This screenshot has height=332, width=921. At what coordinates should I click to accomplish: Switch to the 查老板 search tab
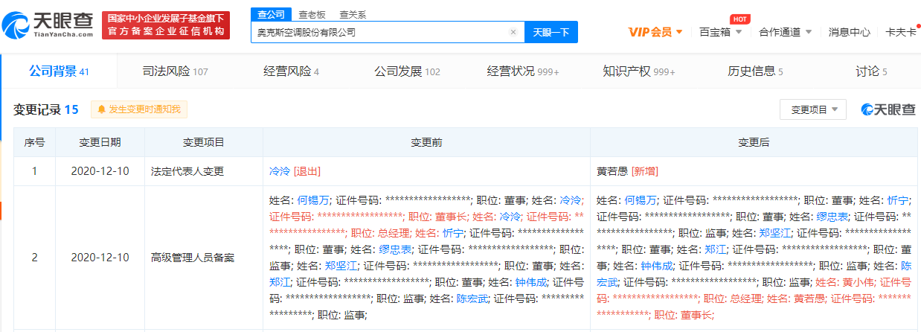[x=310, y=14]
